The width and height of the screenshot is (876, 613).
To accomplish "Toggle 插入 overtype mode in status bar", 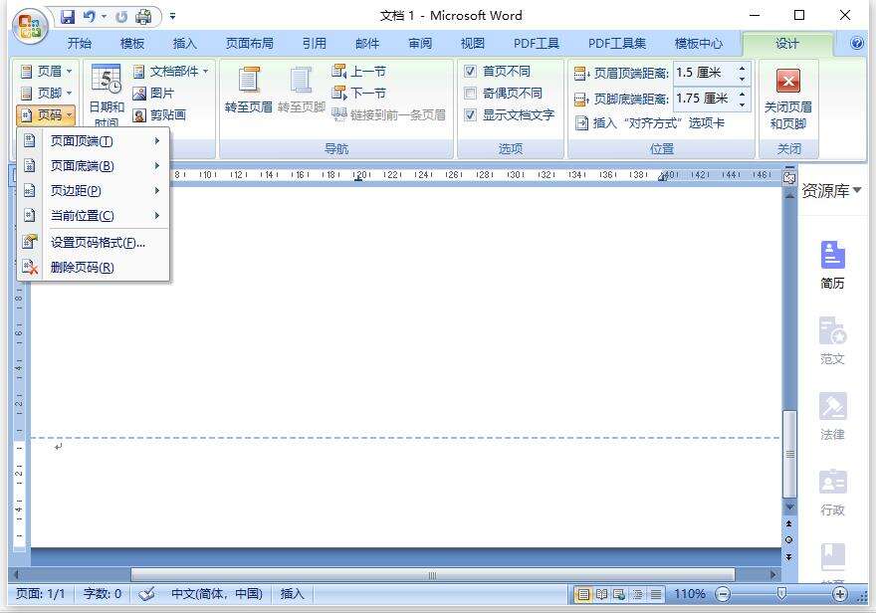I will tap(292, 593).
